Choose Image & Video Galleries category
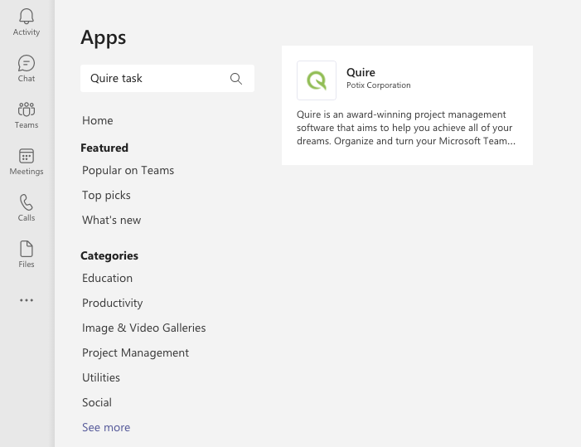The width and height of the screenshot is (581, 447). pyautogui.click(x=143, y=328)
